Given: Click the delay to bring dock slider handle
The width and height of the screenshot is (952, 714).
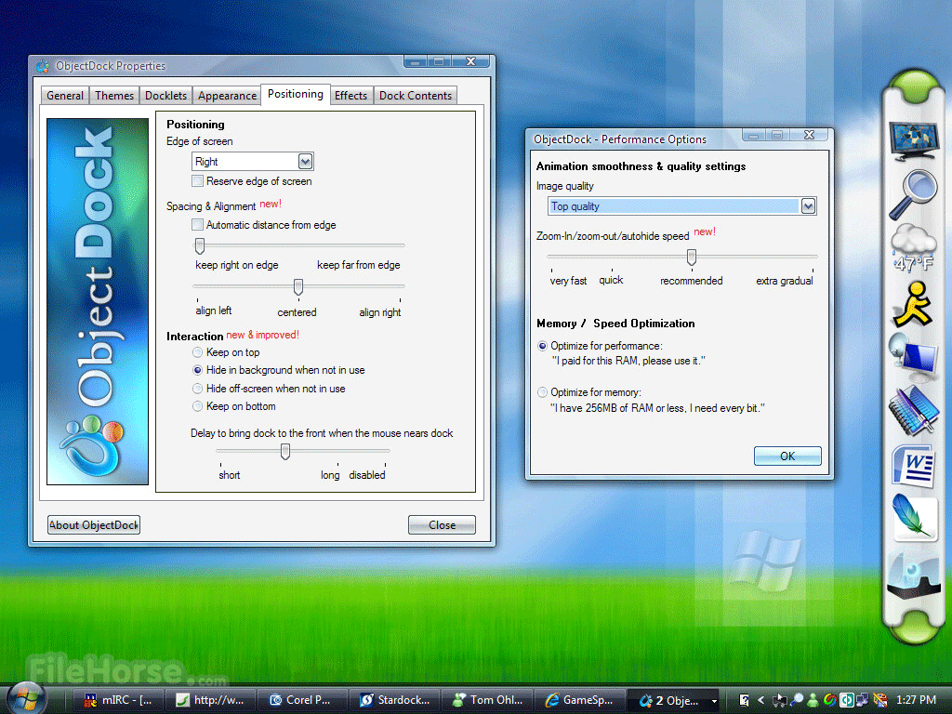Looking at the screenshot, I should (x=284, y=451).
